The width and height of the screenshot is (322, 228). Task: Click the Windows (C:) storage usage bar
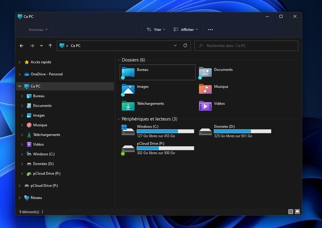pos(165,131)
